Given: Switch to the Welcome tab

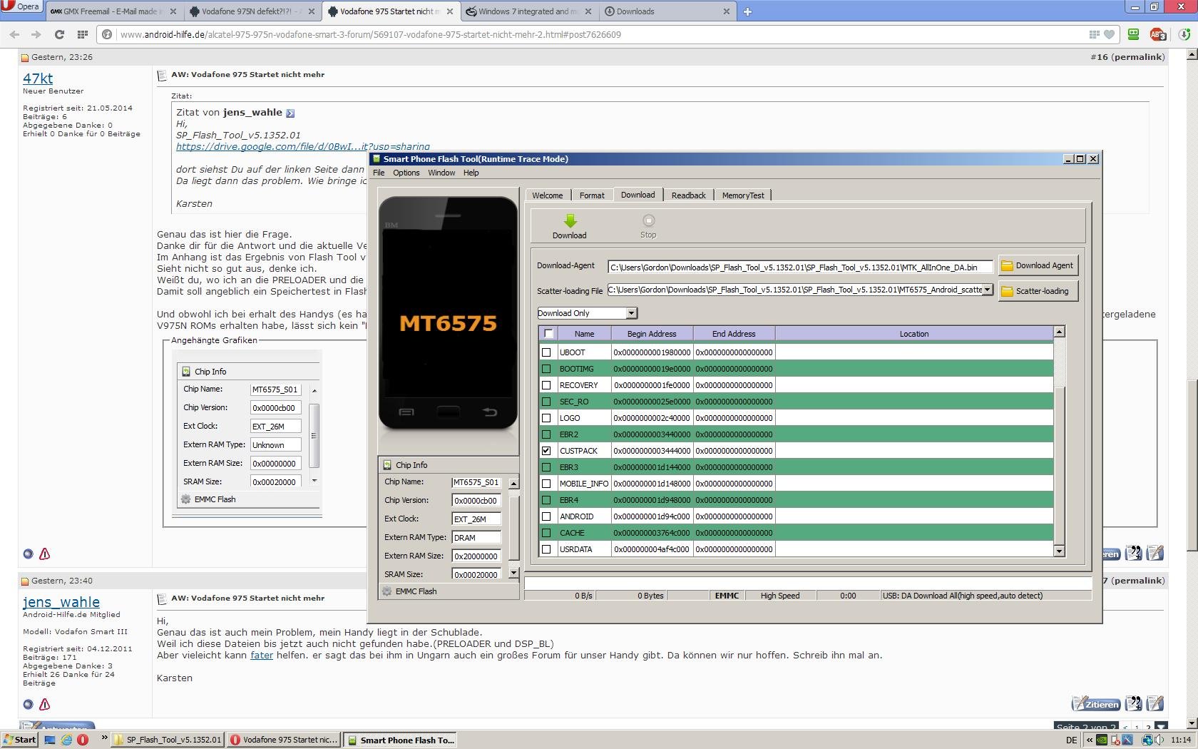Looking at the screenshot, I should coord(548,195).
